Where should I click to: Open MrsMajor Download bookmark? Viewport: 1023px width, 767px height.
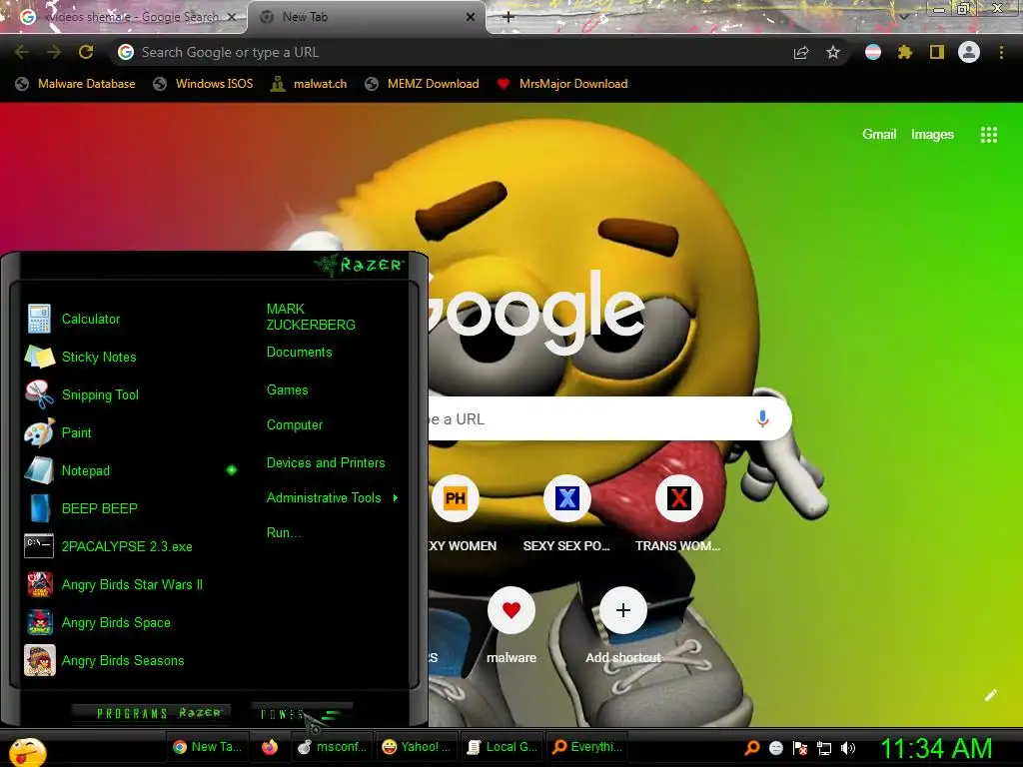point(562,84)
